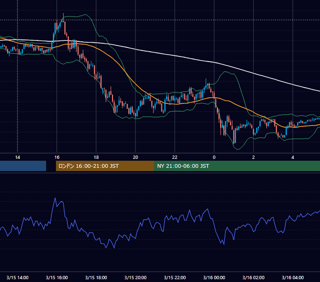Click the 3/16 04:00 date label

pos(293,277)
